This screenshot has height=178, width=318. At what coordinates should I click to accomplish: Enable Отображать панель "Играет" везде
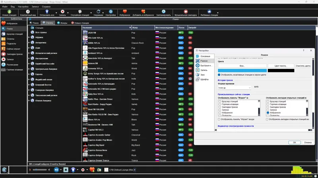219,119
